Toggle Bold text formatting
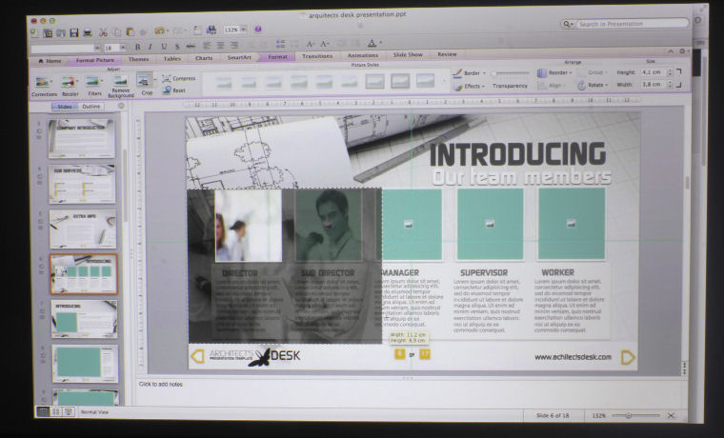Screen dimensions: 724x438 pyautogui.click(x=137, y=46)
